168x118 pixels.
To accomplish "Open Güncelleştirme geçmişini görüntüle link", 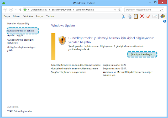I will coord(20,41).
